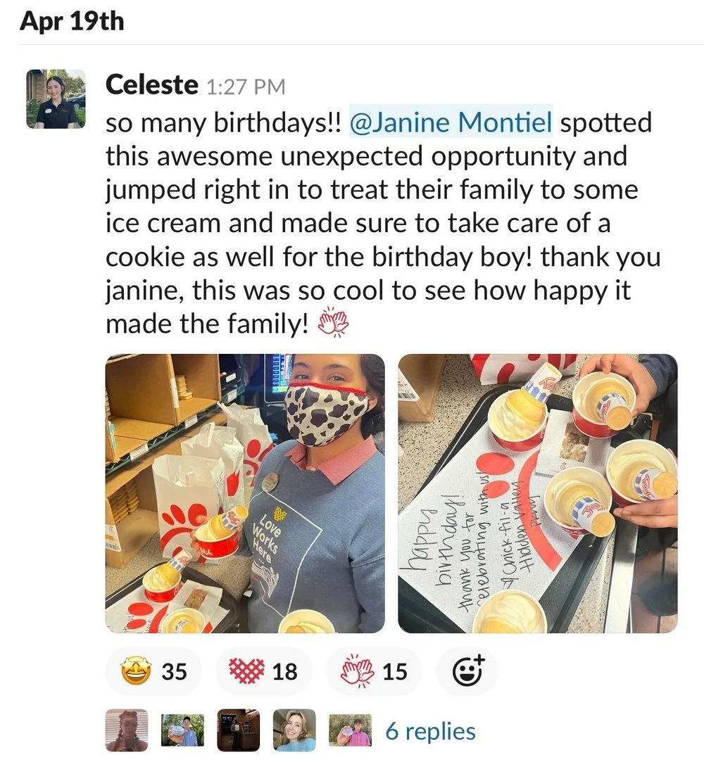Click second reply avatar holding a cup
The width and height of the screenshot is (704, 762).
(183, 730)
